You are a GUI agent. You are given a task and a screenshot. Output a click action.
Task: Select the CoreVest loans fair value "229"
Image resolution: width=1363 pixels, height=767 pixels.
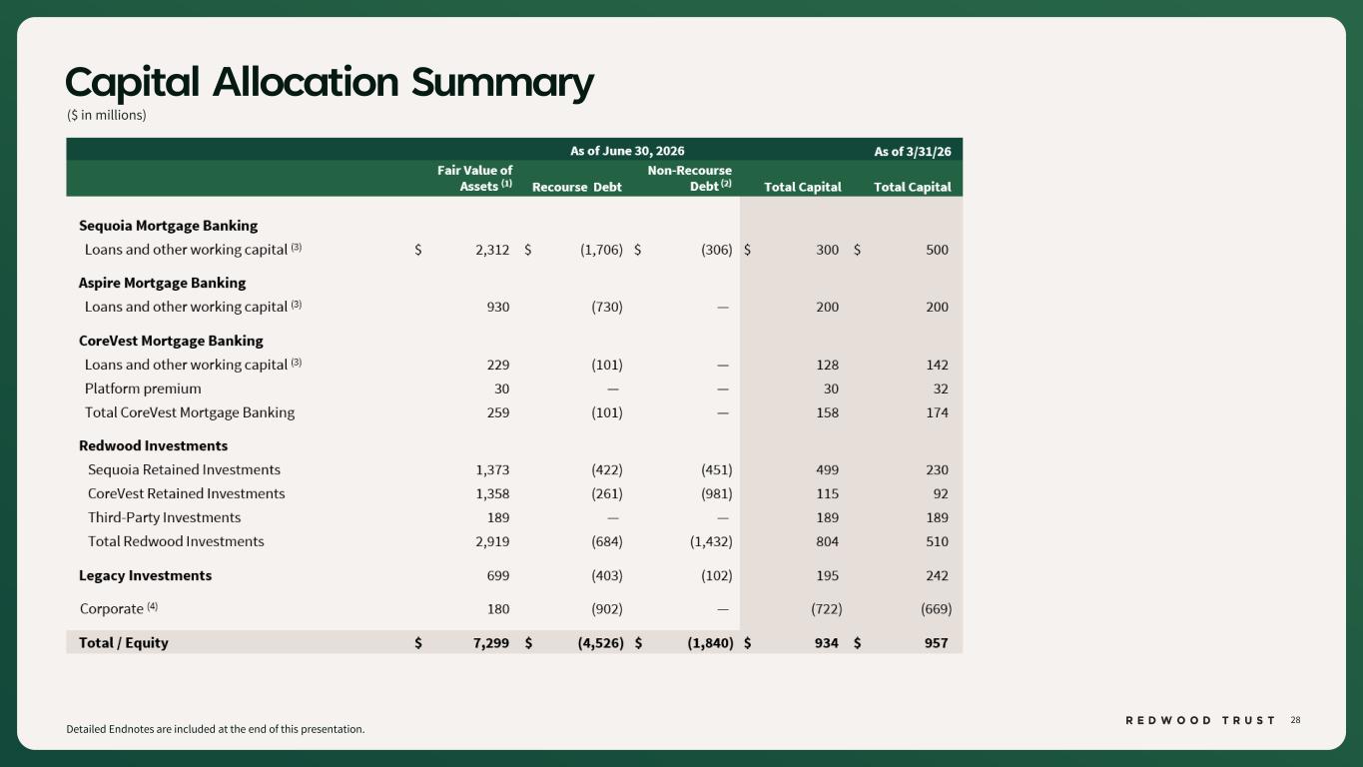pos(498,365)
